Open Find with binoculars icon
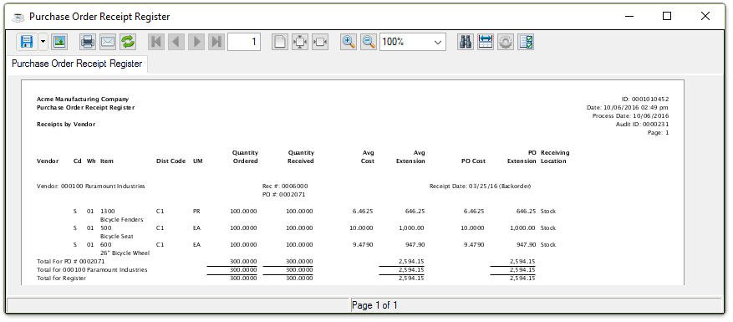 [x=466, y=42]
